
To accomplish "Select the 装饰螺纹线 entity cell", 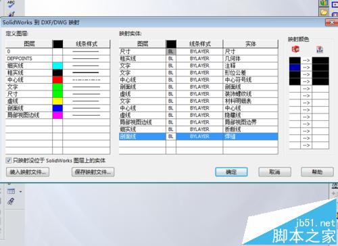I will 251,94.
